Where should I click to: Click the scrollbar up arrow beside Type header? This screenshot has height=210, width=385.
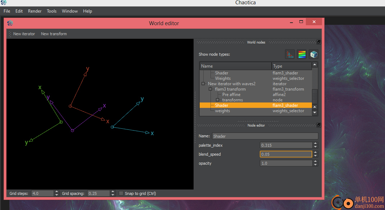point(314,64)
